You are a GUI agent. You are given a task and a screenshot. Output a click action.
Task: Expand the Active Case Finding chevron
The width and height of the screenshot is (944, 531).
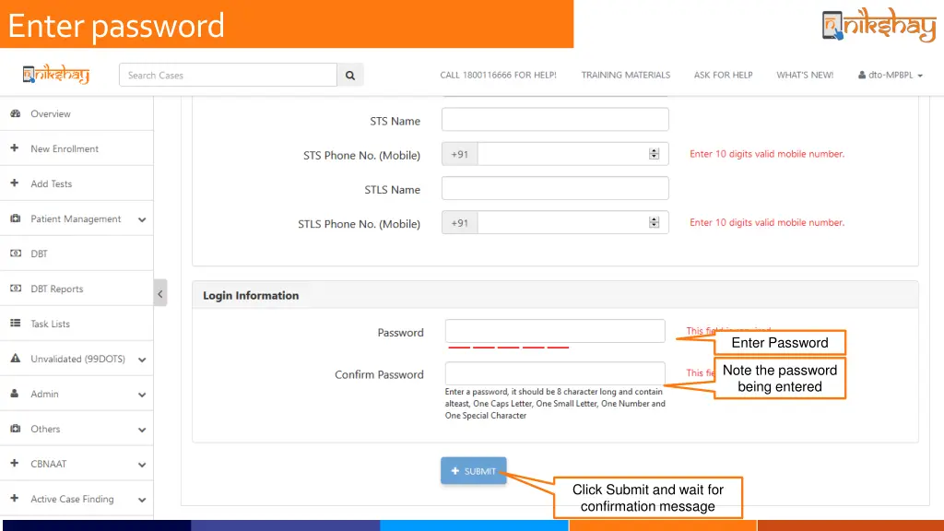[142, 500]
